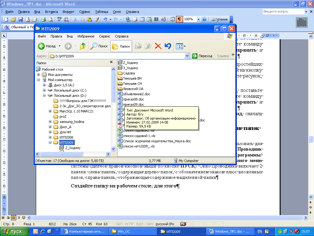Click Word's Open document icon

coord(13,19)
